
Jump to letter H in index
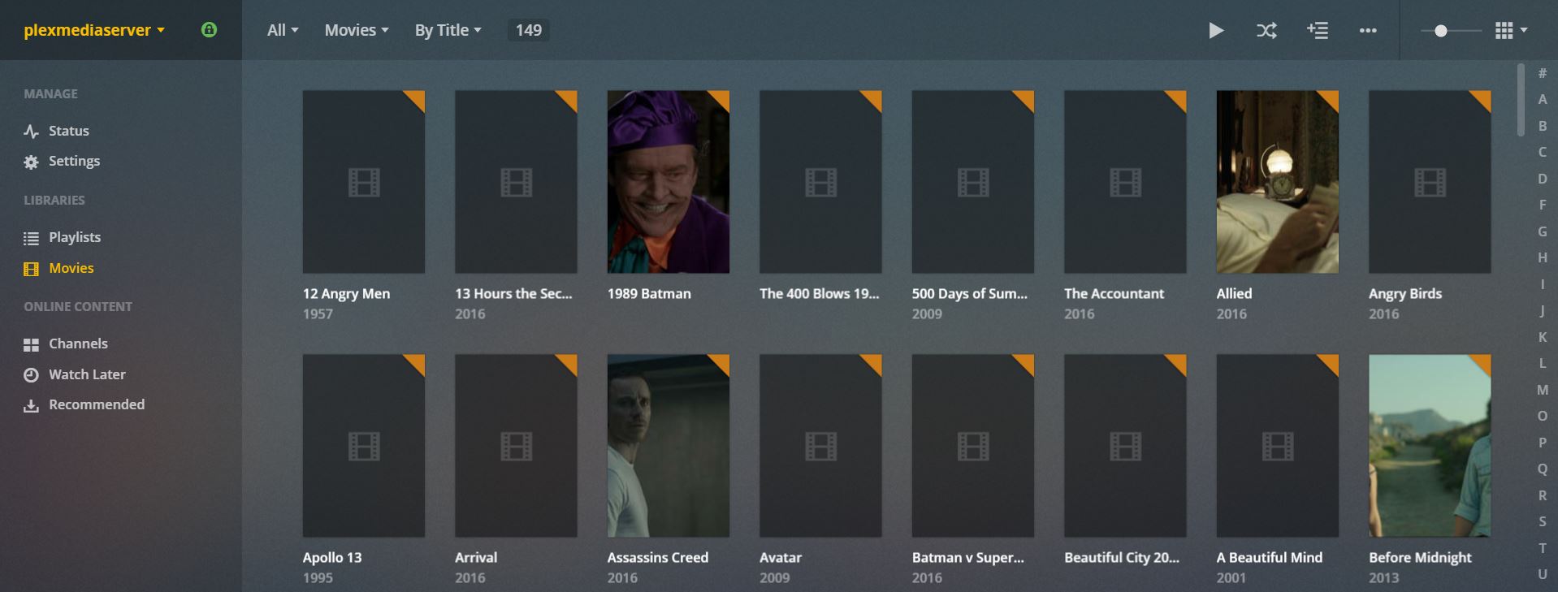[x=1542, y=257]
